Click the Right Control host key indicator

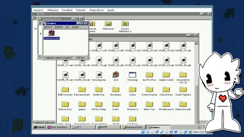coord(199,132)
